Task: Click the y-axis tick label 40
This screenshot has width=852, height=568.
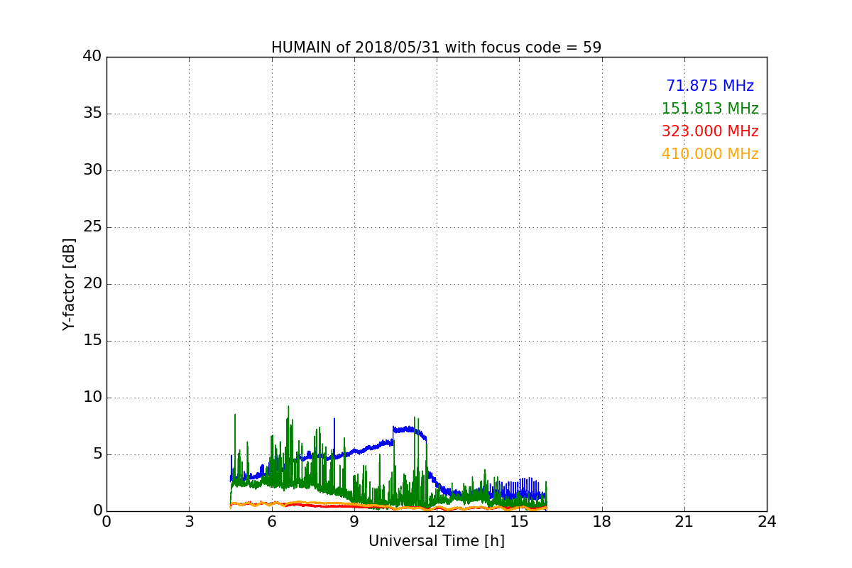Action: pos(92,57)
